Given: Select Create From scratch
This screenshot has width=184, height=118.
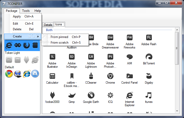Looking at the screenshot, I should pos(65,43).
